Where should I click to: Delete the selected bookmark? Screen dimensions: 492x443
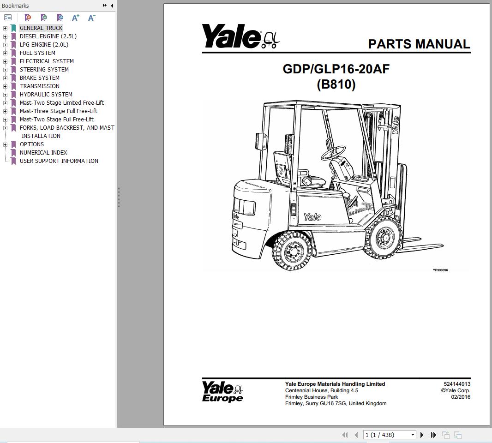pyautogui.click(x=28, y=18)
